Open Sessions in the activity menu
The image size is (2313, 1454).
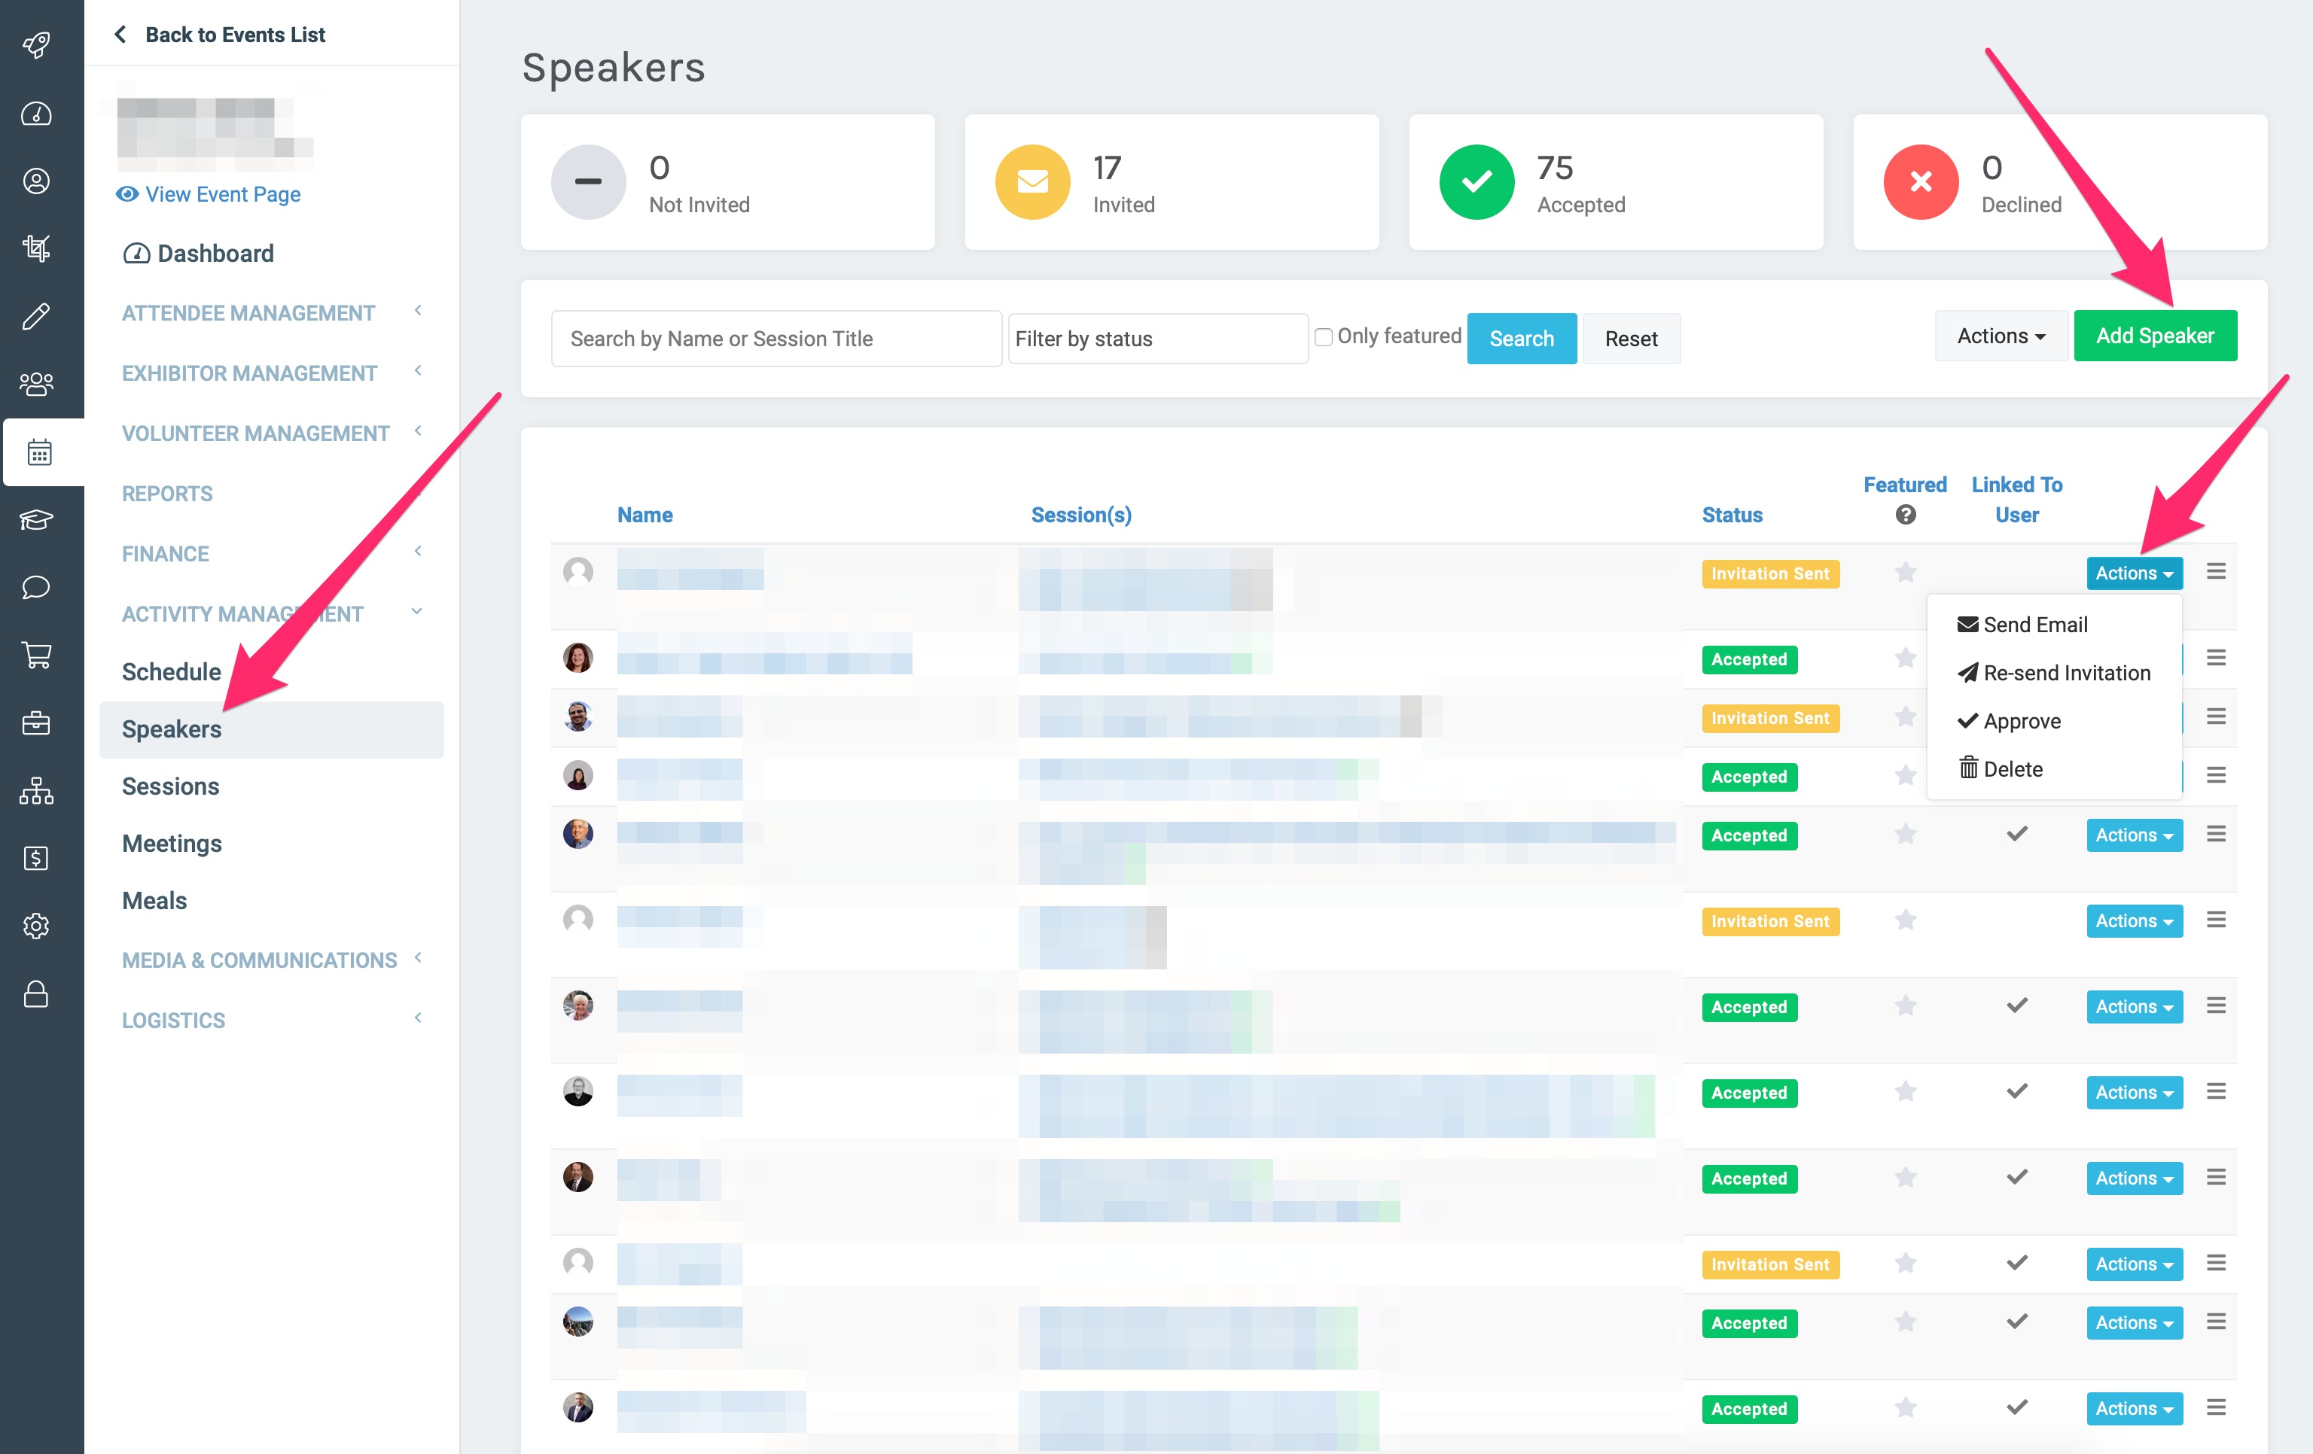point(171,786)
